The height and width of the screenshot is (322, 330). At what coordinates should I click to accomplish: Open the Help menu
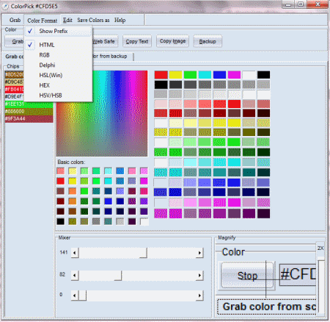click(120, 20)
